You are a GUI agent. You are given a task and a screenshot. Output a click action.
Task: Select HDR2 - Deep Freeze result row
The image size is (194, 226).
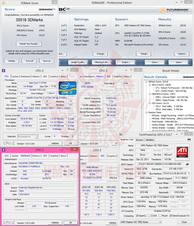pyautogui.click(x=171, y=100)
